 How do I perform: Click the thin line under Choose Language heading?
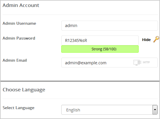80,99
